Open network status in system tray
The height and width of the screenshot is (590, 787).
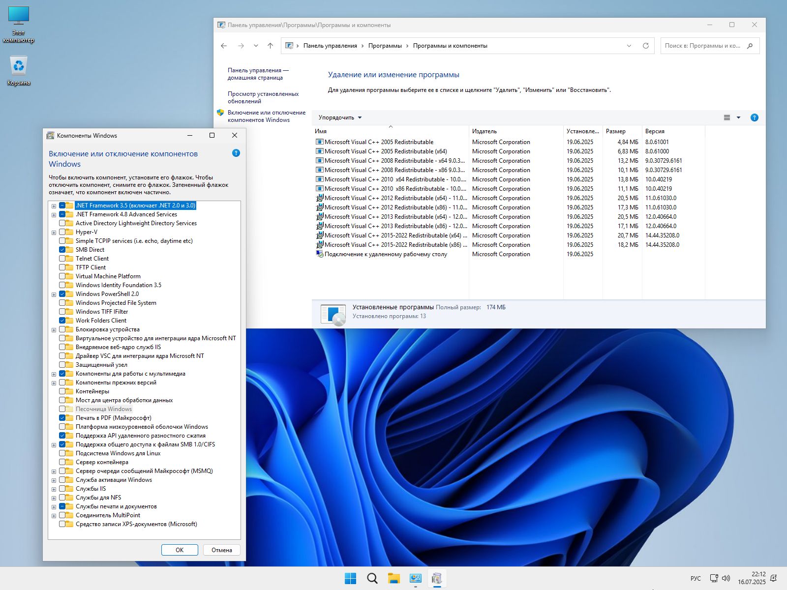pyautogui.click(x=714, y=578)
